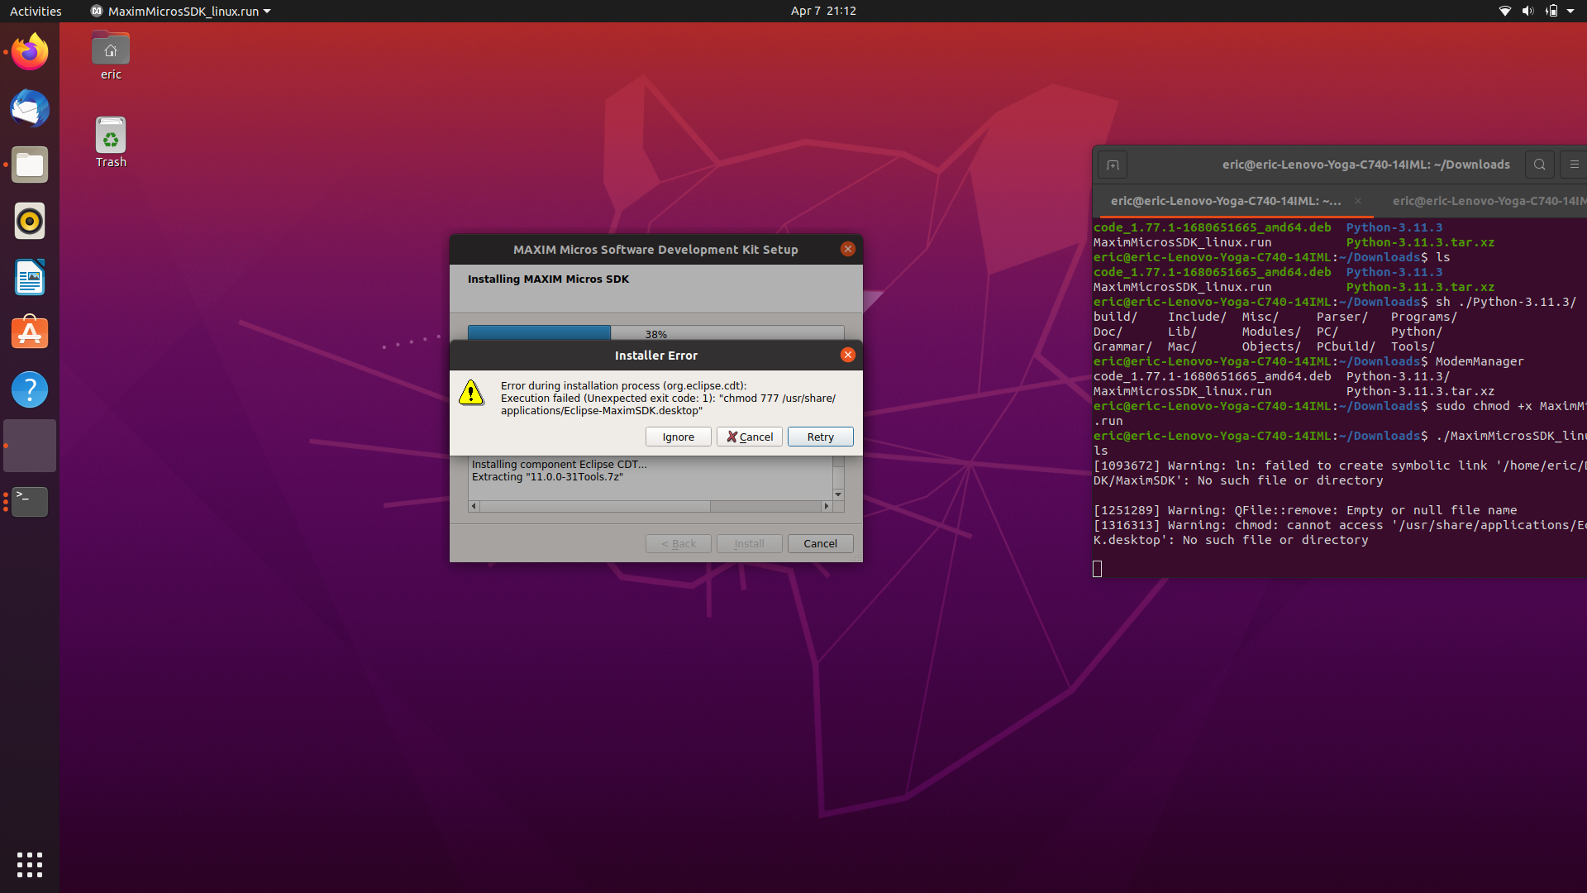Open the MaximMicrosSDK_linux.run app menu
The width and height of the screenshot is (1587, 893).
tap(180, 11)
